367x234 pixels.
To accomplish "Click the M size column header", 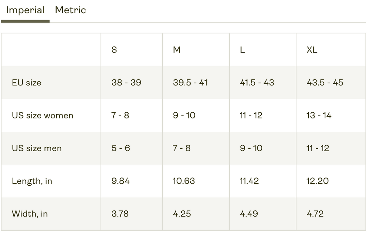I will click(x=177, y=50).
